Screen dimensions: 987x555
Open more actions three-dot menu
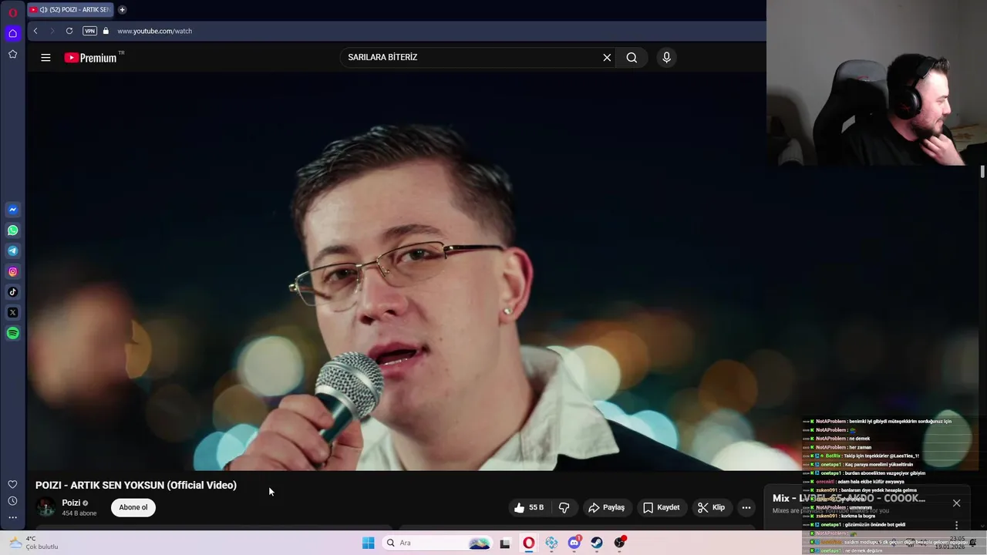pos(746,507)
